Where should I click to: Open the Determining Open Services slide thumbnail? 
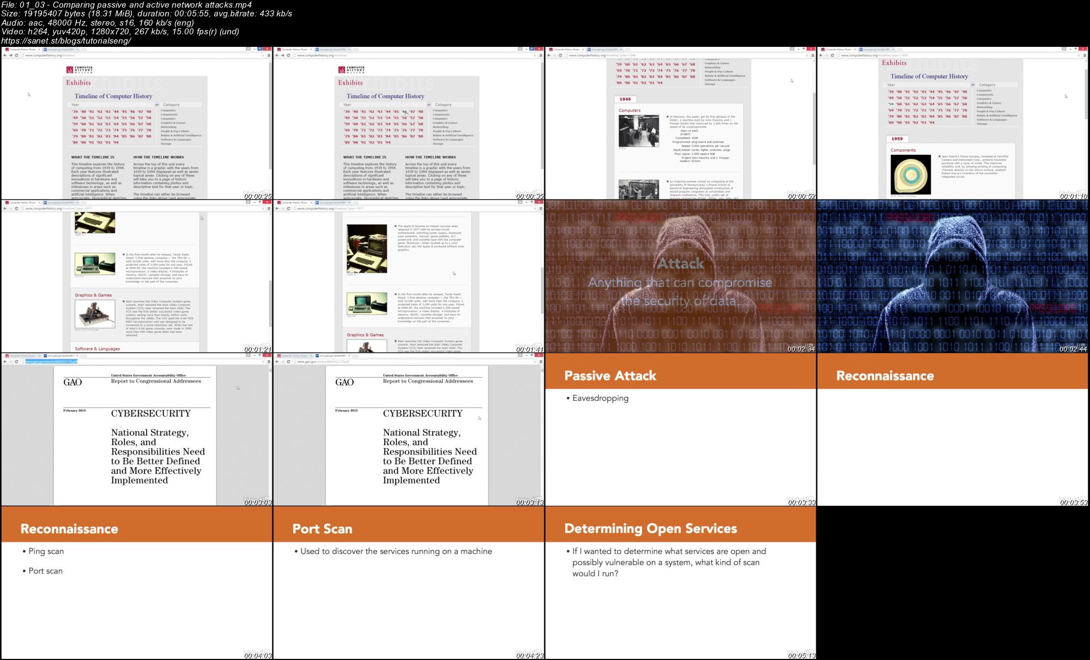680,583
